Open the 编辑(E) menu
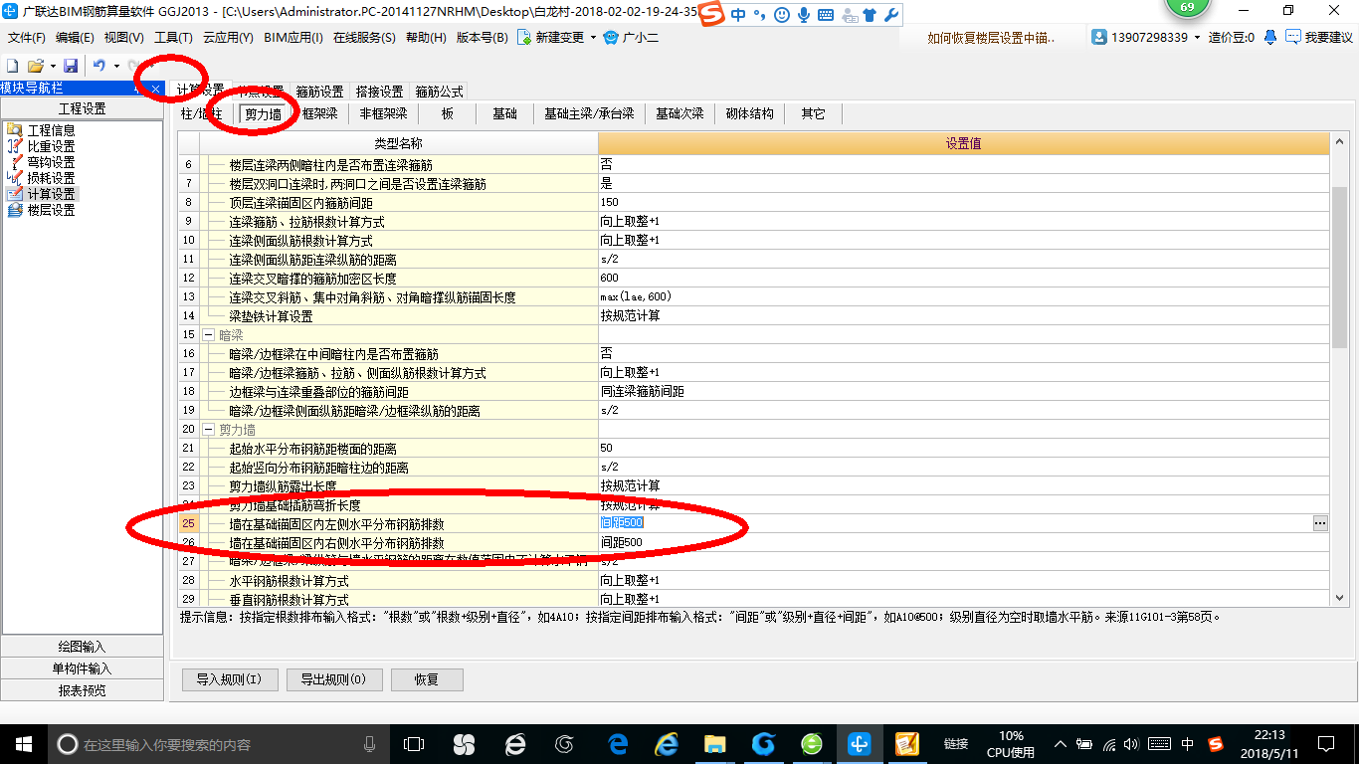 coord(75,38)
